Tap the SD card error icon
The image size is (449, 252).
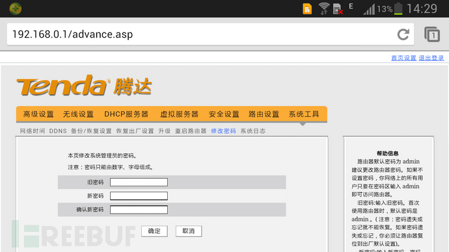[x=338, y=9]
